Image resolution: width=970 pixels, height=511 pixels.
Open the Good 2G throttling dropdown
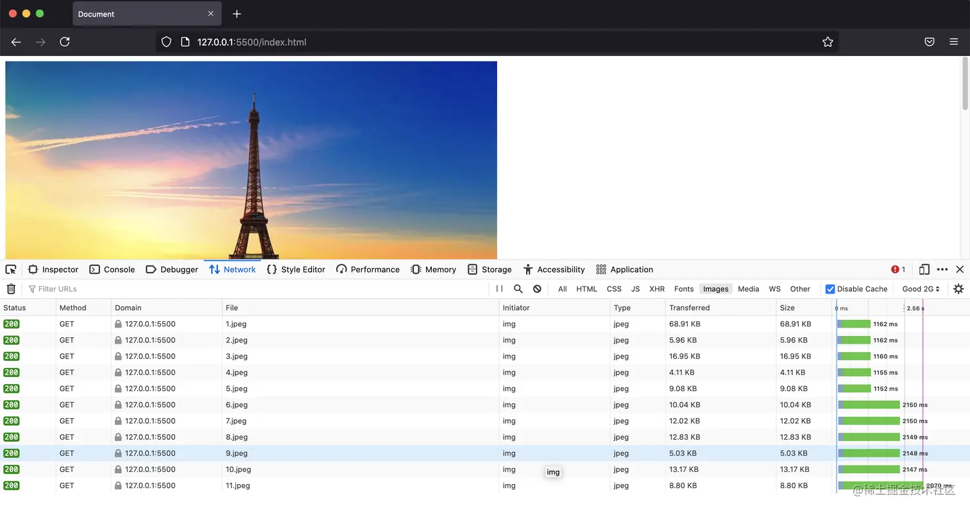921,289
